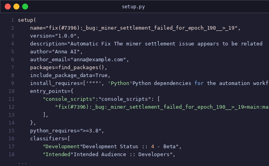269x166 pixels.
Task: Click the red close window button
Action: [8, 6]
